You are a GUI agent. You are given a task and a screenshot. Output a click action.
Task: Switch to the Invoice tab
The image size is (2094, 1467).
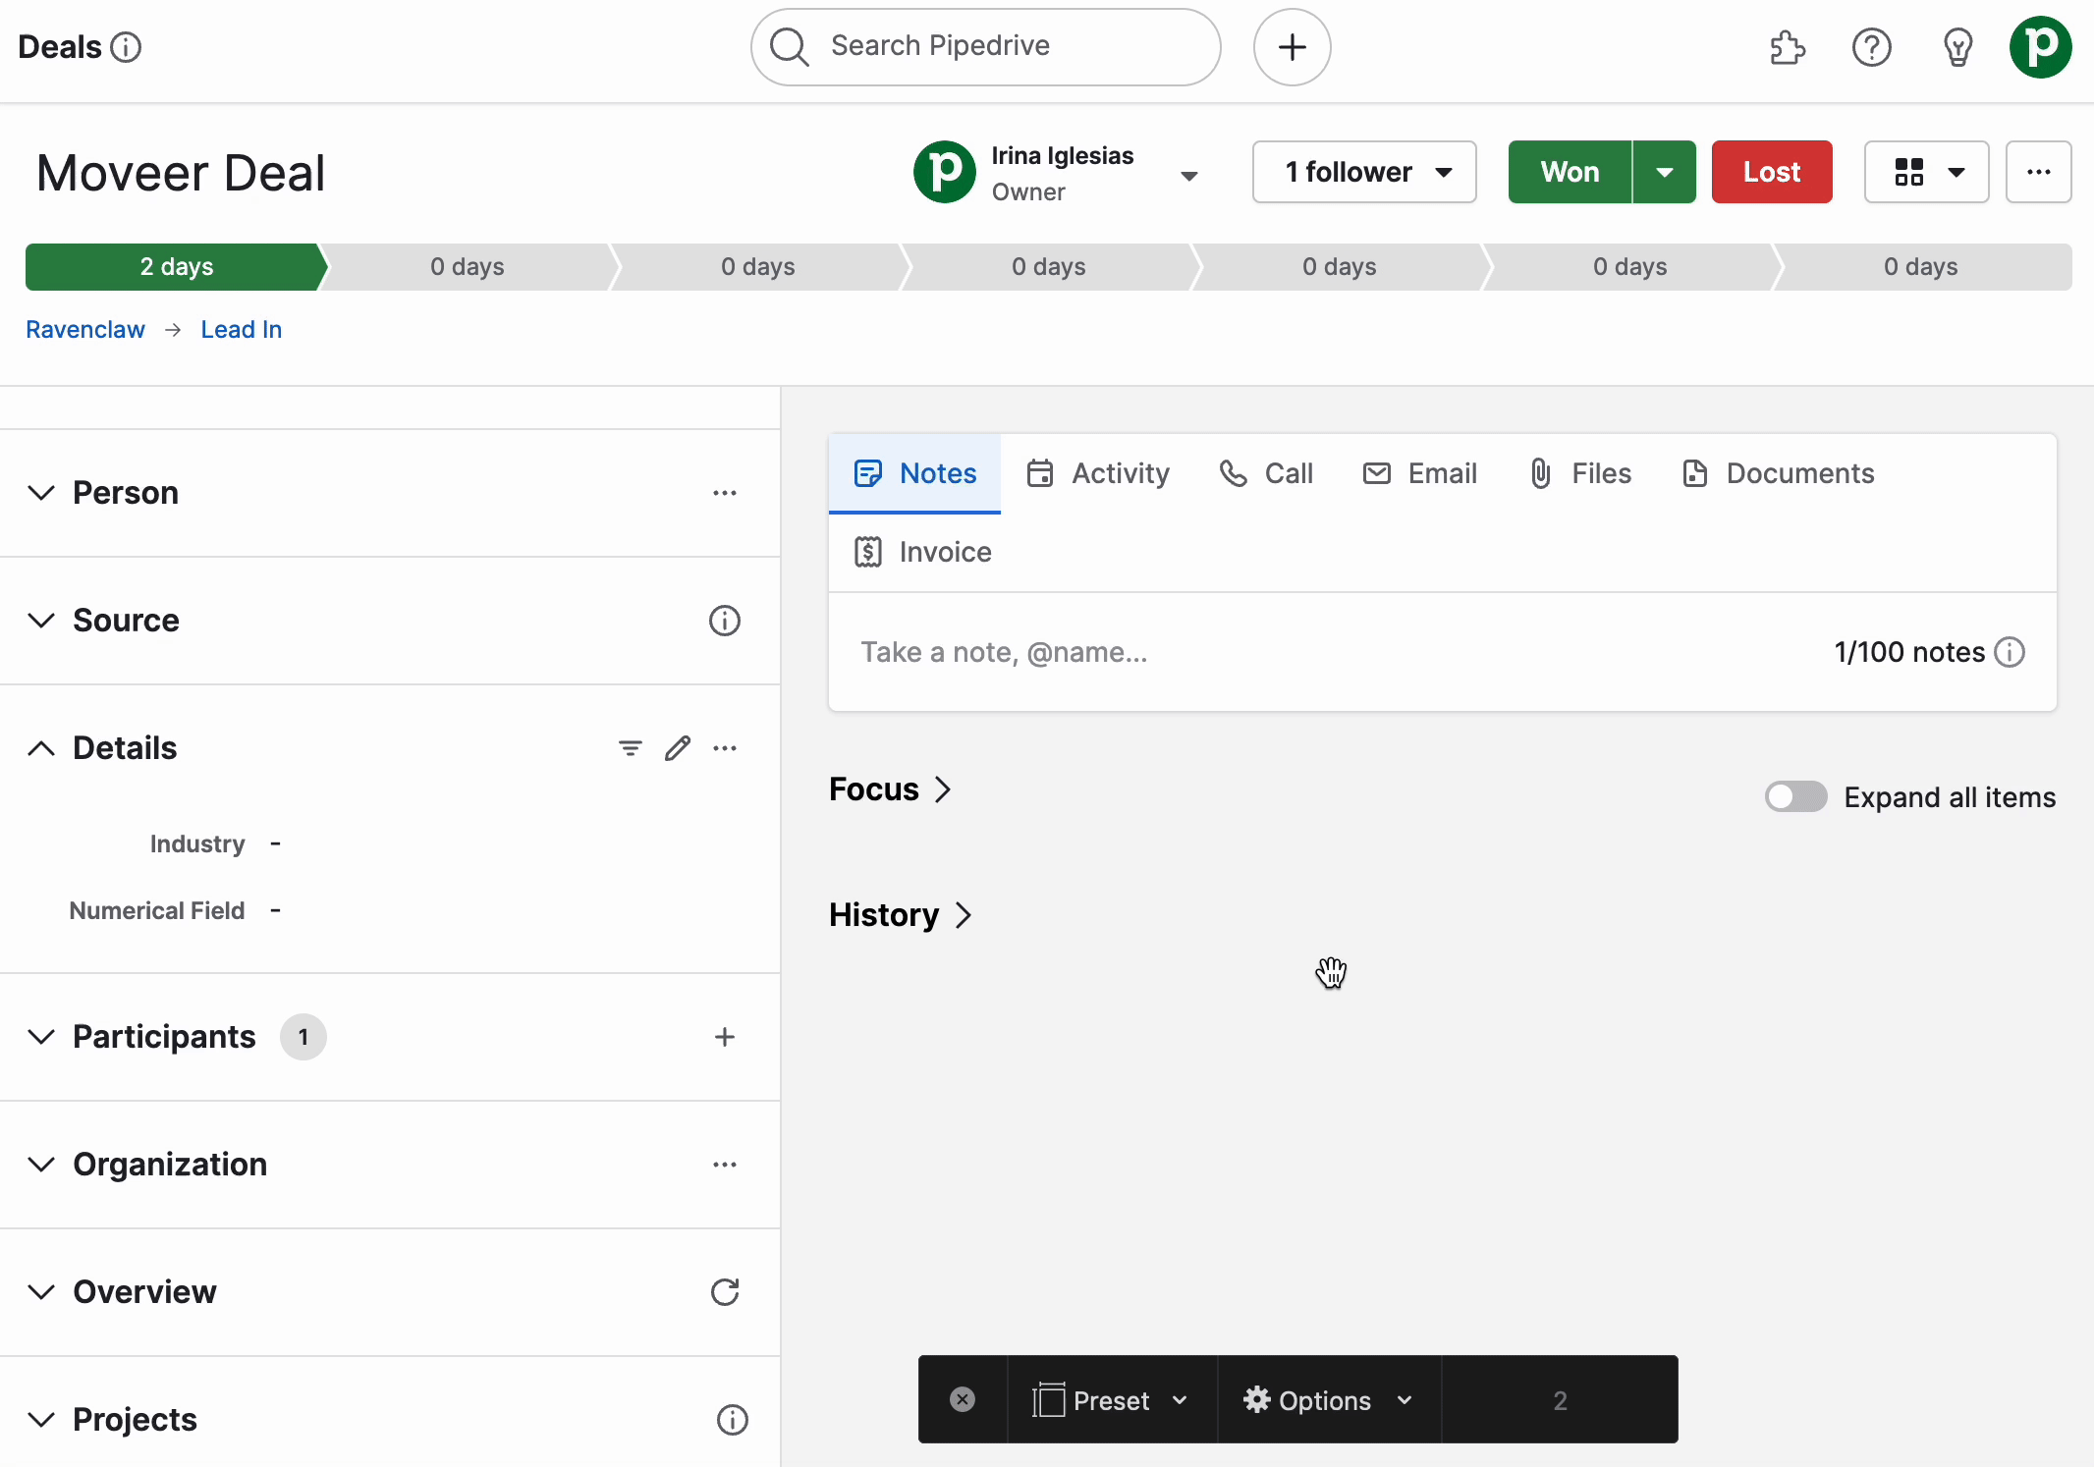click(x=922, y=552)
